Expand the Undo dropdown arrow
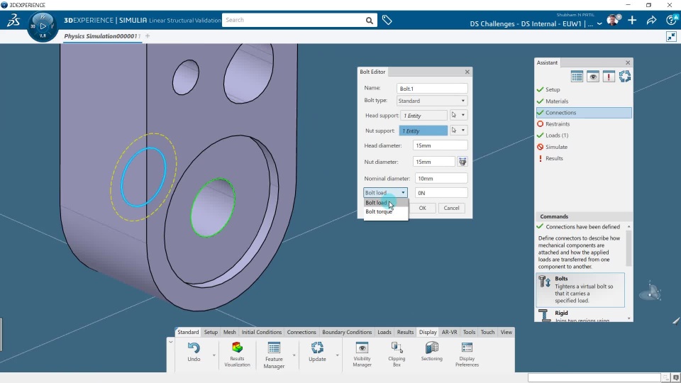 coord(214,355)
